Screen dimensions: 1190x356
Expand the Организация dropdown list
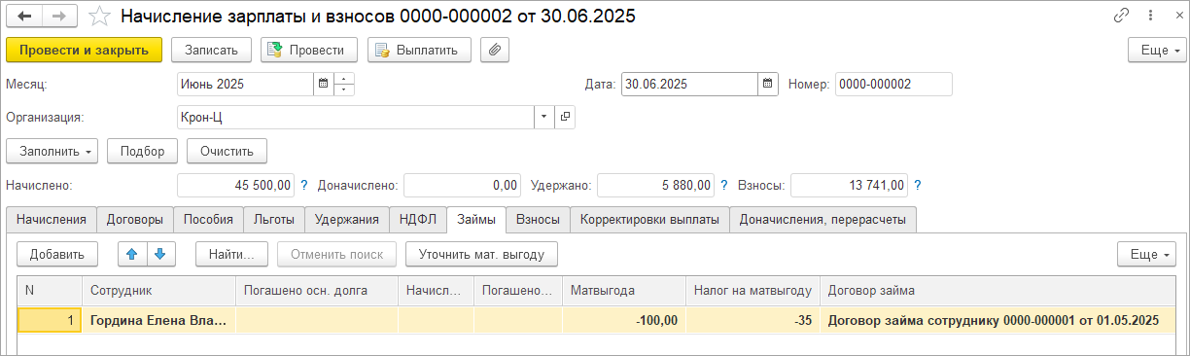click(x=543, y=118)
